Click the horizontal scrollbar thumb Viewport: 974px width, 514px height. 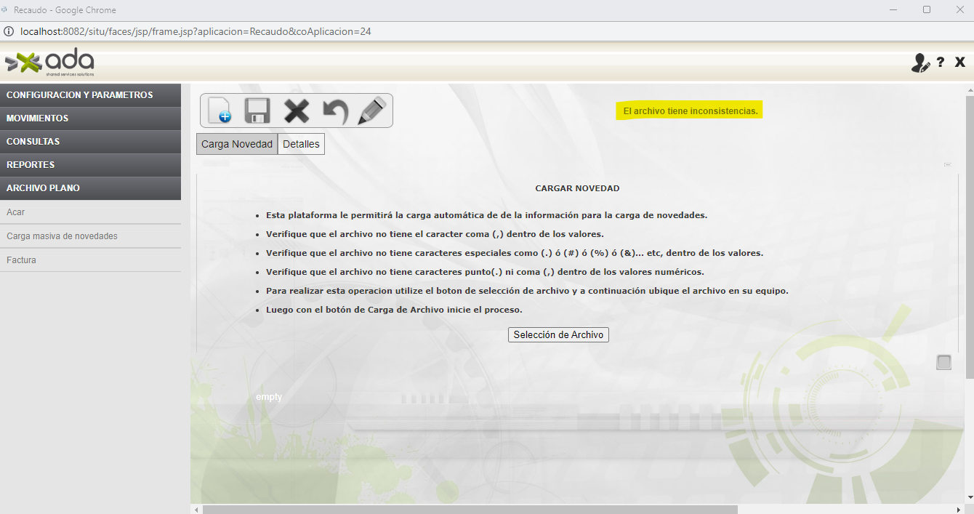tap(470, 510)
